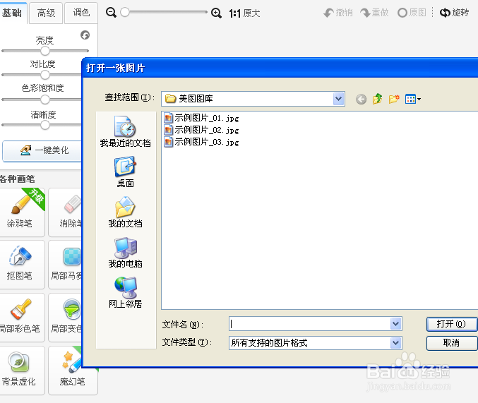478x403 pixels.
Task: Click the zoom slider handle
Action: pos(125,12)
